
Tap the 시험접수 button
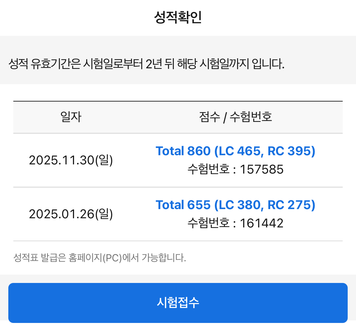[x=178, y=302]
